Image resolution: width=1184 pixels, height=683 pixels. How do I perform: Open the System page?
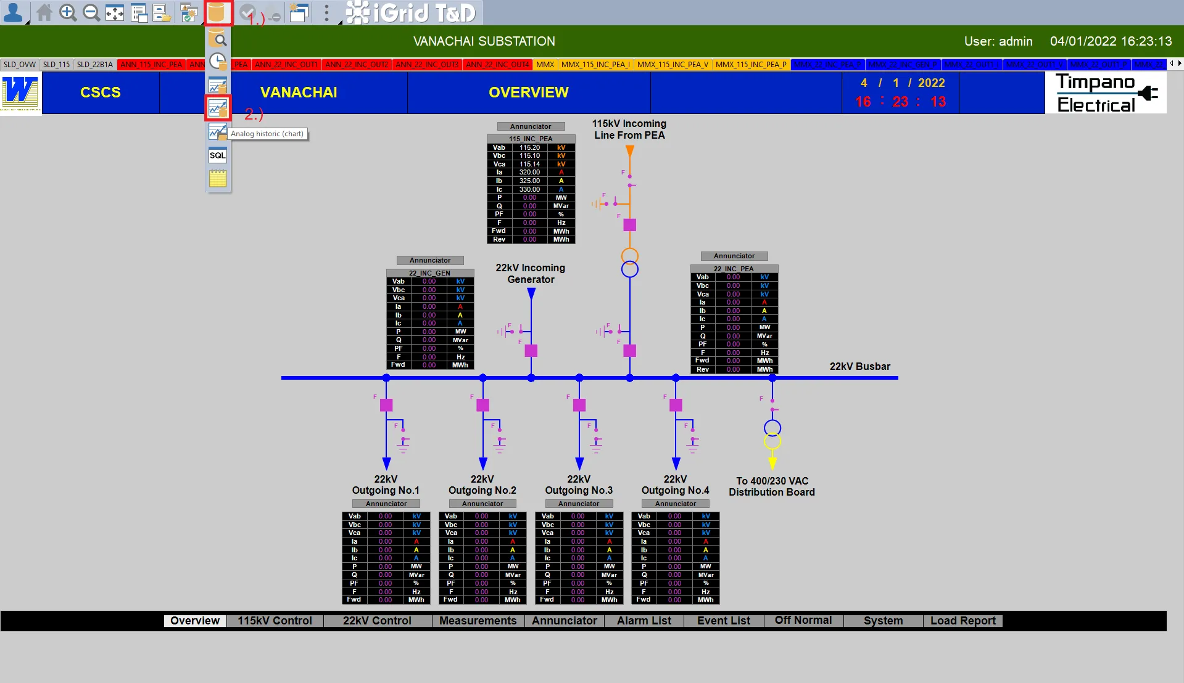884,621
